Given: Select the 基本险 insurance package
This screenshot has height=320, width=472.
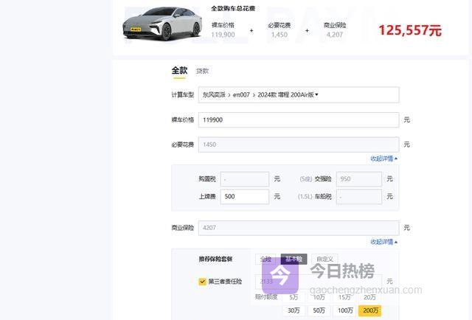Looking at the screenshot, I should 294,260.
